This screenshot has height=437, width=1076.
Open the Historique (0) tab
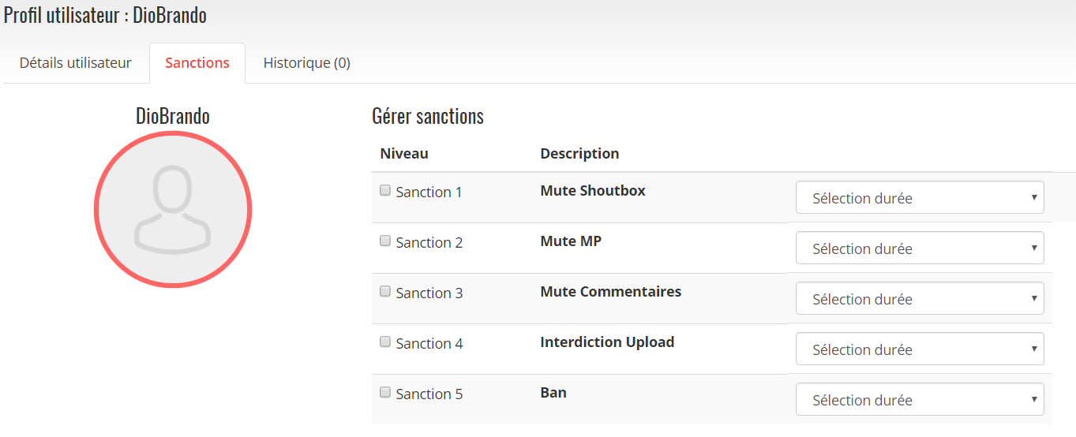(307, 63)
